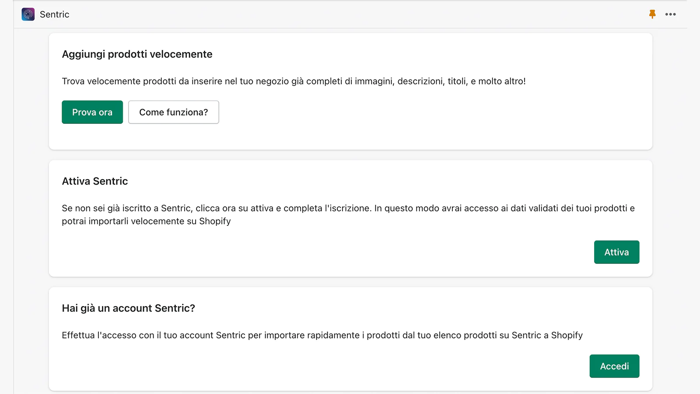Click the Effettua l'accesso description paragraph

pyautogui.click(x=322, y=335)
